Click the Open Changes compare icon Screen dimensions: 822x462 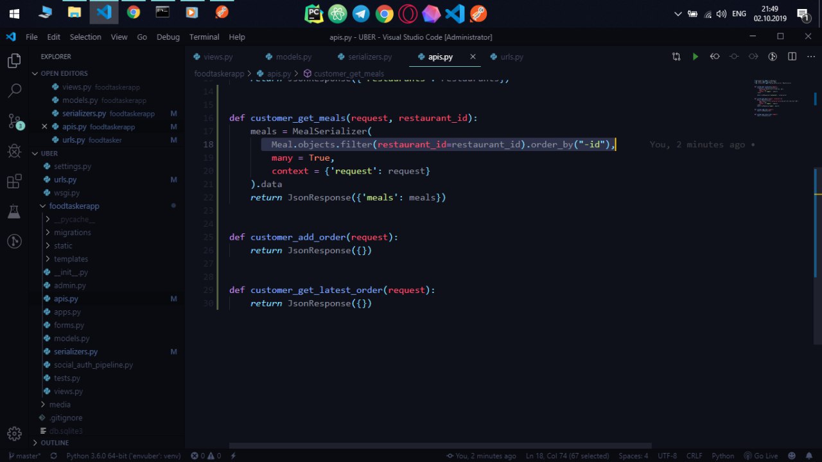676,57
